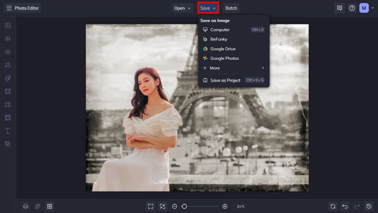Open the Effects sparkles tool
378x213 pixels.
click(x=8, y=65)
